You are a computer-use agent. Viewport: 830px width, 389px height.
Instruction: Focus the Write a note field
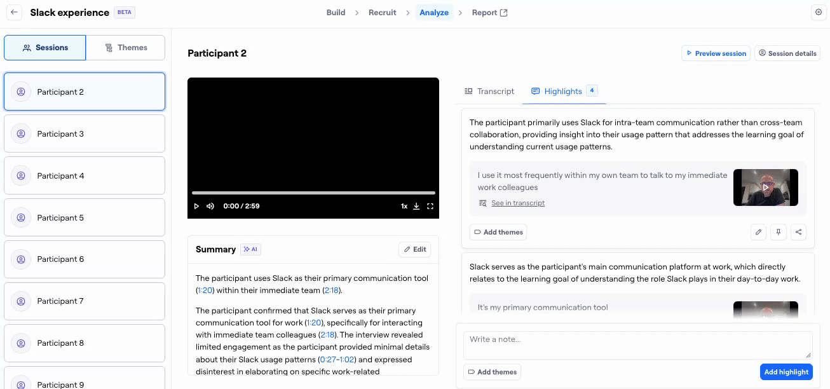click(x=637, y=345)
